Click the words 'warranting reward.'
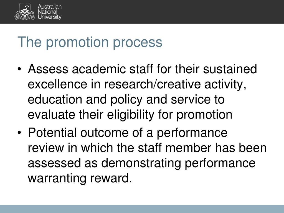The height and width of the screenshot is (213, 284). point(80,178)
